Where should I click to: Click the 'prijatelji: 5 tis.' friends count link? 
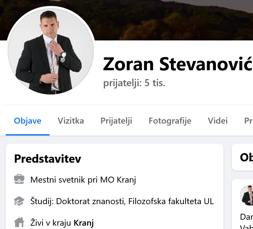(x=134, y=83)
